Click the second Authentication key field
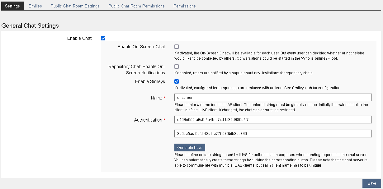 pos(273,134)
